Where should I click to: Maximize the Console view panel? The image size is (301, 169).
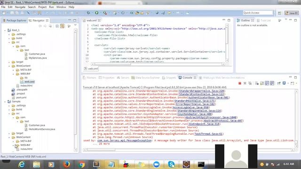click(295, 77)
